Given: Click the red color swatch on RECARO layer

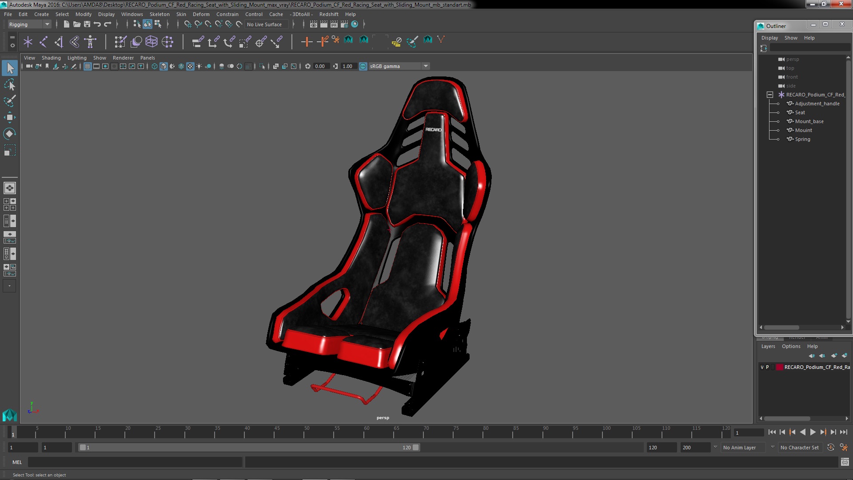Looking at the screenshot, I should pos(779,367).
